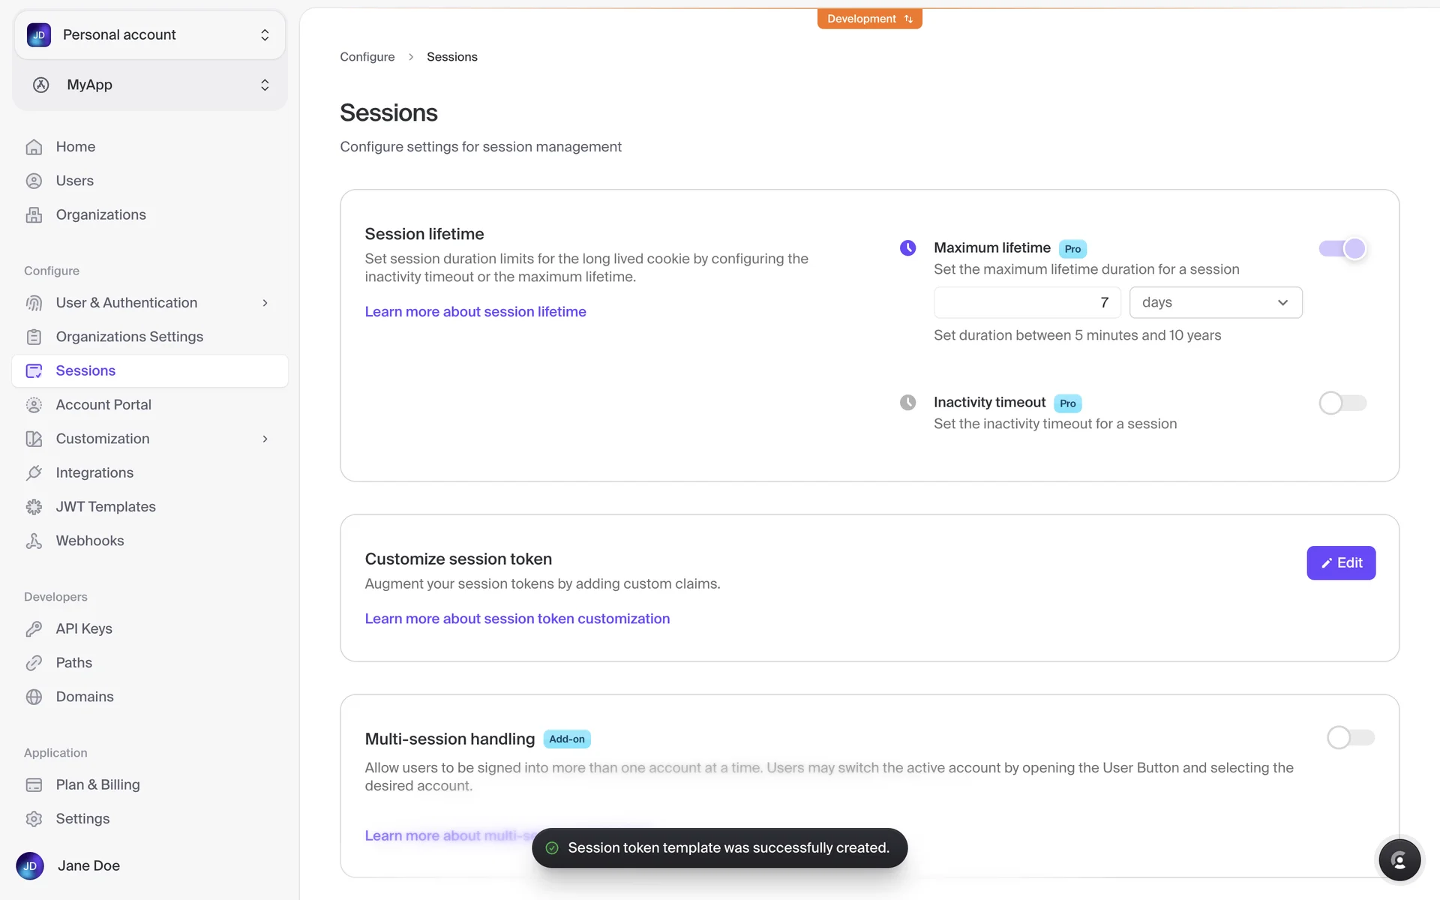Click the Organizations building icon
The width and height of the screenshot is (1440, 900).
(34, 215)
